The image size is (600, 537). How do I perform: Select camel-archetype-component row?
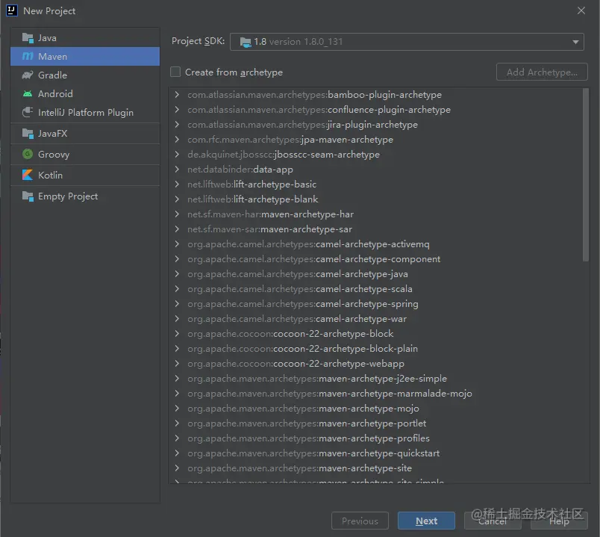coord(375,259)
